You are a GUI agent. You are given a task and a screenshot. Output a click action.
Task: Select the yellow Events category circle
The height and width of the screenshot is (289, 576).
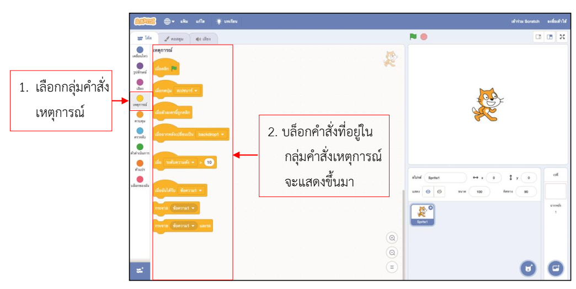pyautogui.click(x=140, y=98)
